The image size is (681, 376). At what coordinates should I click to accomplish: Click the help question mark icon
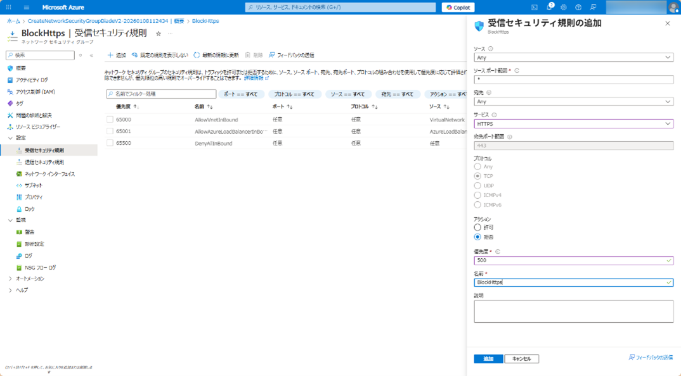tap(578, 8)
